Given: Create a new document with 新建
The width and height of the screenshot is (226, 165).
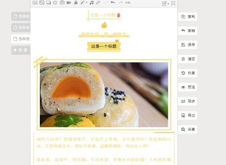Looking at the screenshot, I should click(21, 50).
